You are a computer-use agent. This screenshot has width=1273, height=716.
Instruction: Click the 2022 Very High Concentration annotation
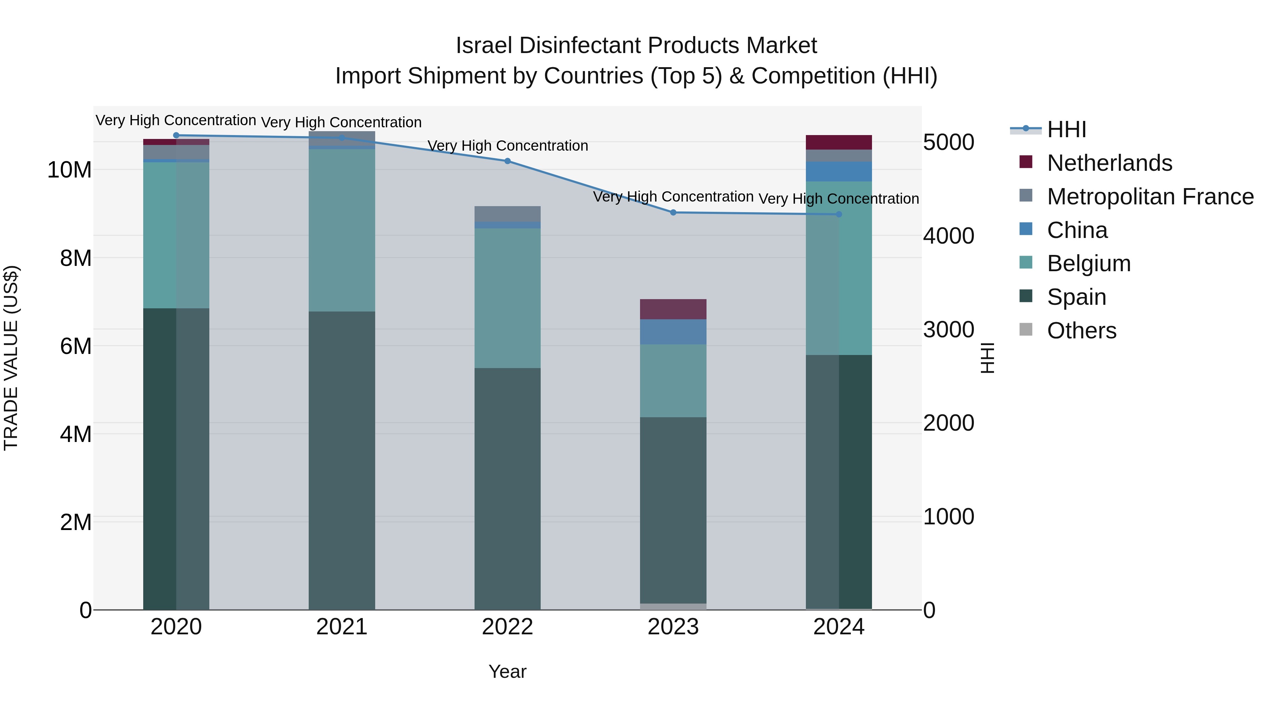coord(508,146)
